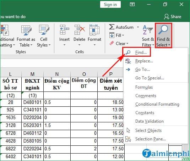190x161 pixels.
Task: Click the Delete cells icon
Action: [80, 30]
